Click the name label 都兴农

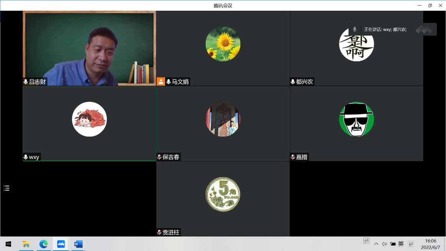(x=304, y=82)
